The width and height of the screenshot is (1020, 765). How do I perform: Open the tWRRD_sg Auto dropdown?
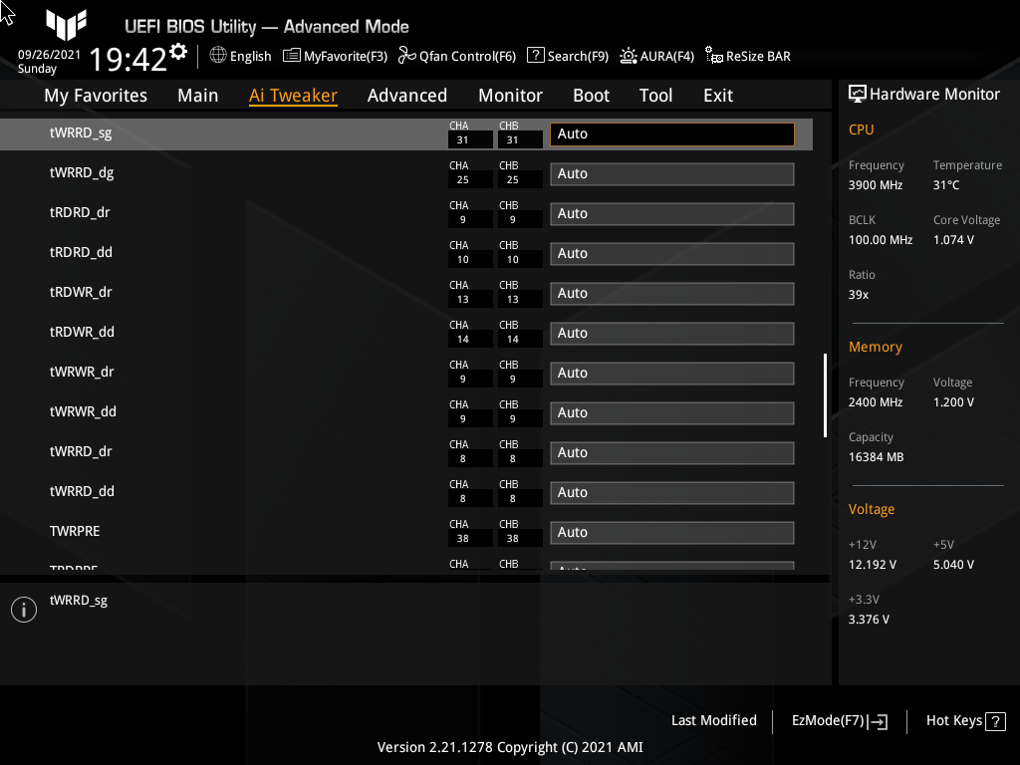coord(671,133)
